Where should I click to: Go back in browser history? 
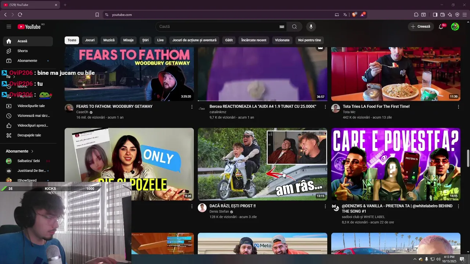click(5, 15)
